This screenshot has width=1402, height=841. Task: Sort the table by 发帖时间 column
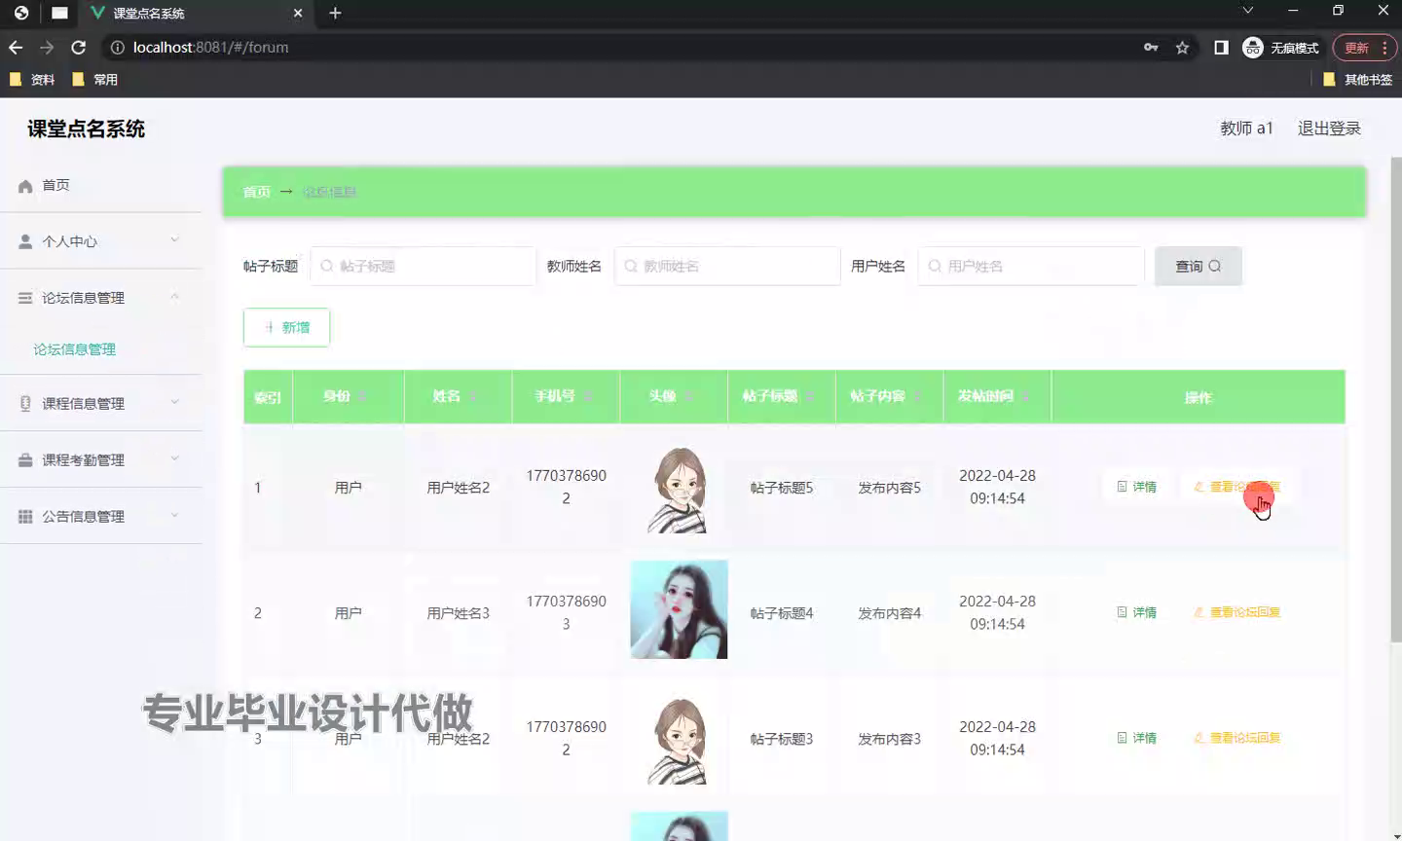[1026, 396]
